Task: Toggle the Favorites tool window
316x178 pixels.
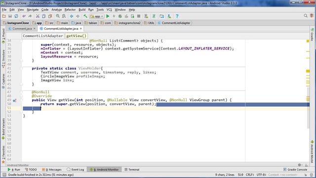Action: tap(3, 155)
